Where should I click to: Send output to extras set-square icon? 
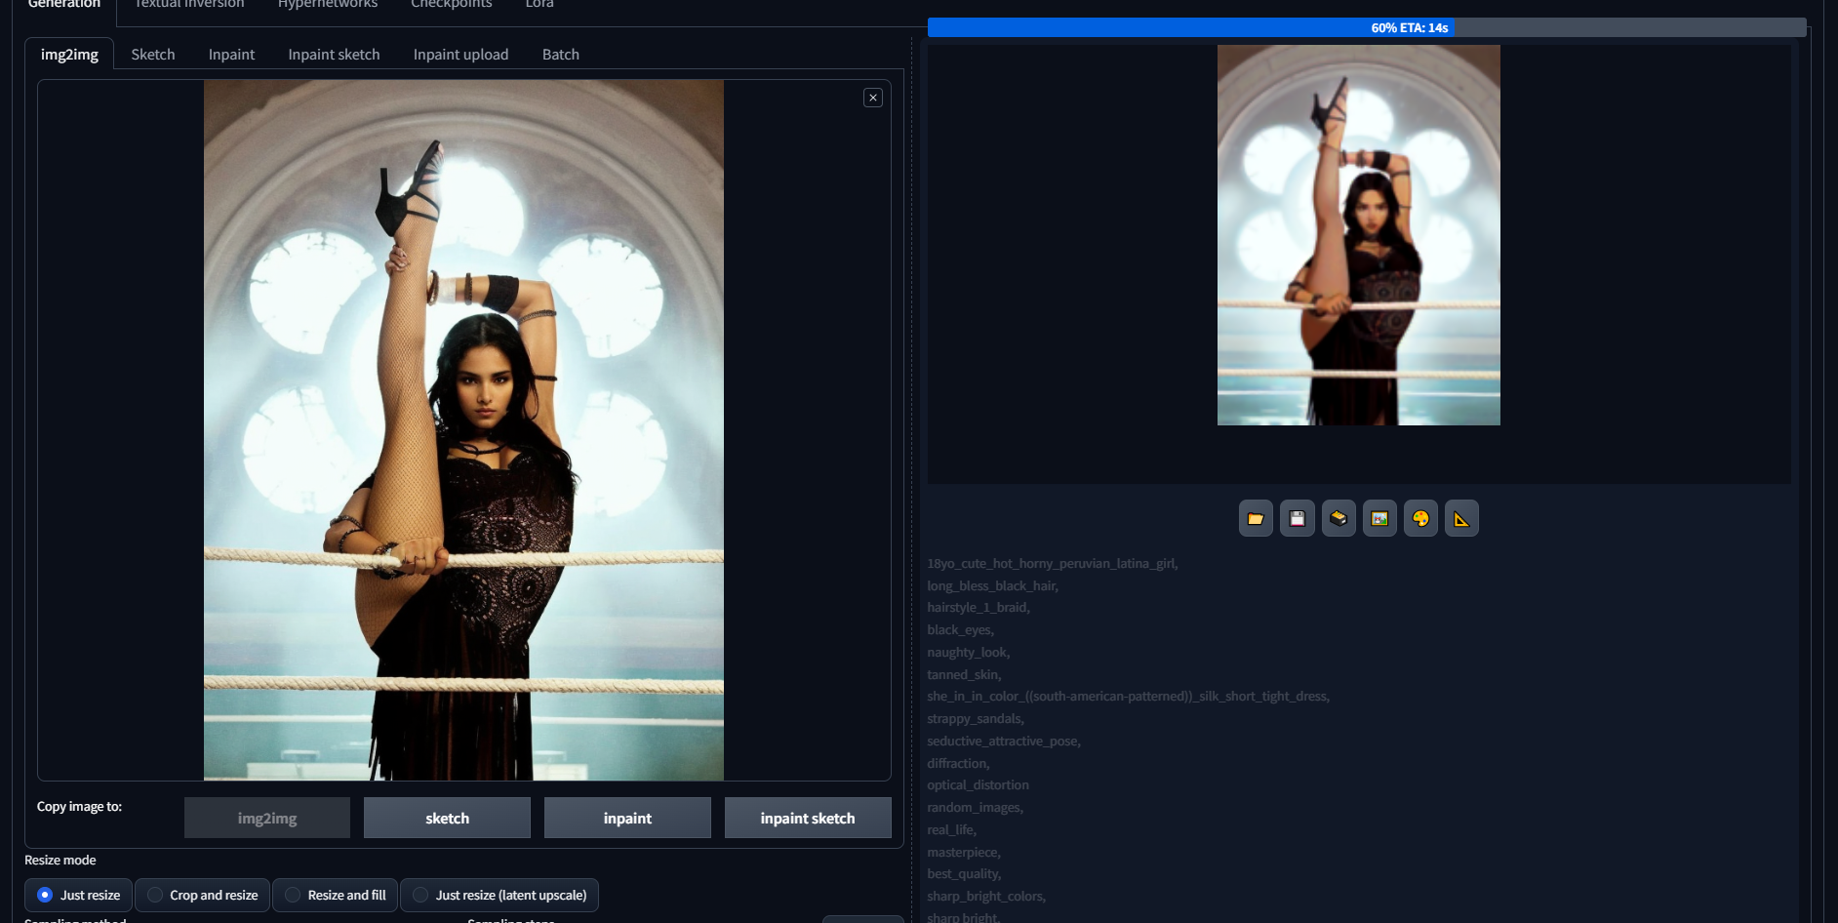coord(1461,518)
